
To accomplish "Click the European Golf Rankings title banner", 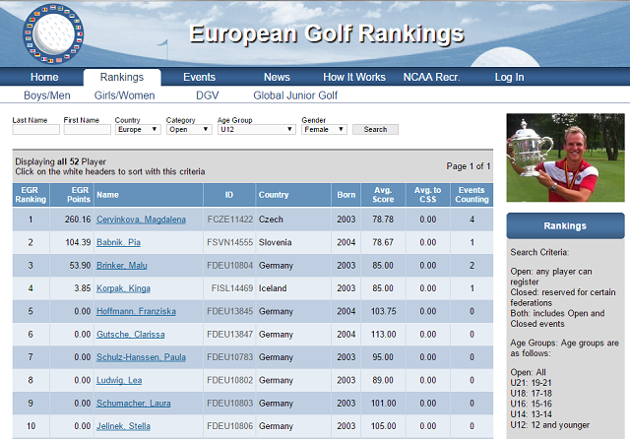I will pos(327,34).
